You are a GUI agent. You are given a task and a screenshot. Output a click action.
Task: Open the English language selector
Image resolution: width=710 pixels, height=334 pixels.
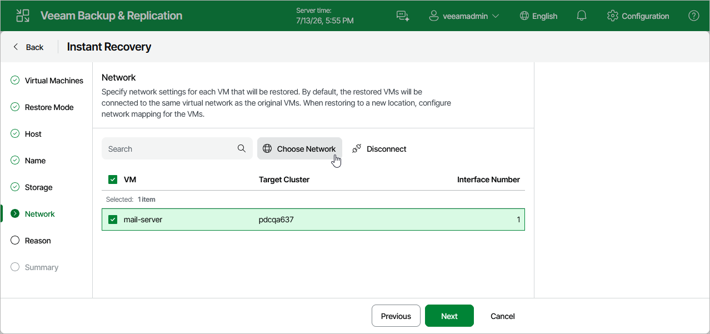[538, 16]
